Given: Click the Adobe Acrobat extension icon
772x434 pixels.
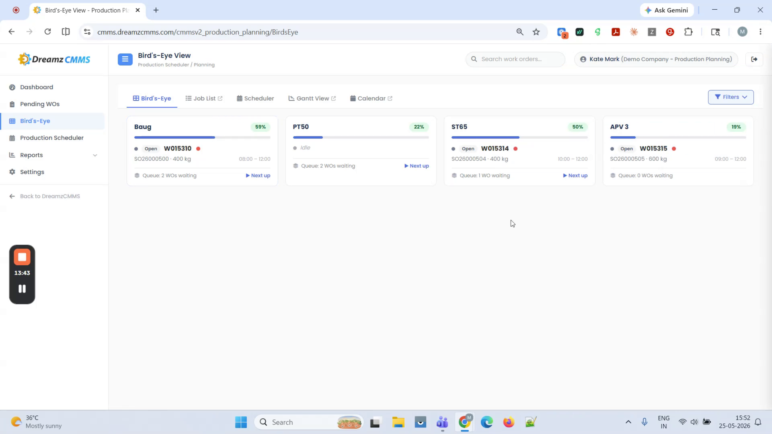Looking at the screenshot, I should point(616,32).
